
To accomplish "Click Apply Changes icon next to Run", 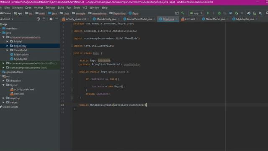I will [x=214, y=13].
